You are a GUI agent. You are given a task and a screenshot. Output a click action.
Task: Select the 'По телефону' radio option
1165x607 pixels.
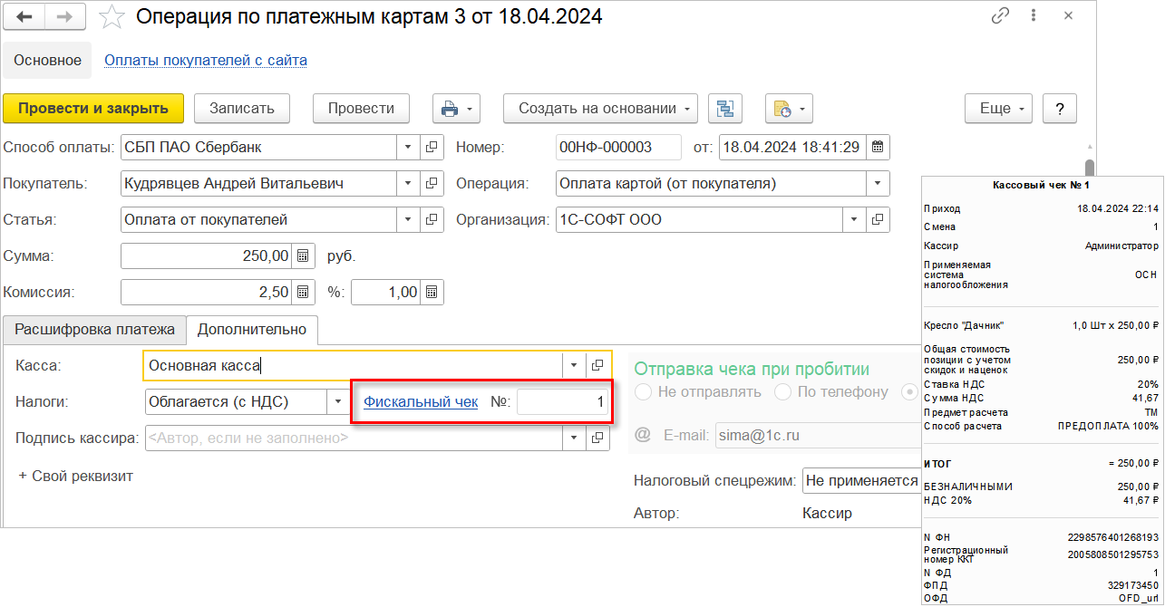[782, 392]
